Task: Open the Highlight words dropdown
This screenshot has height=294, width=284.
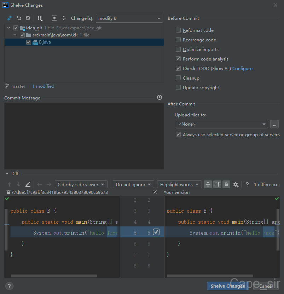Action: [x=179, y=184]
